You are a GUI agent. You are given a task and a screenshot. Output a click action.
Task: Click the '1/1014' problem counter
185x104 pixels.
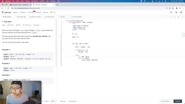tap(46, 101)
